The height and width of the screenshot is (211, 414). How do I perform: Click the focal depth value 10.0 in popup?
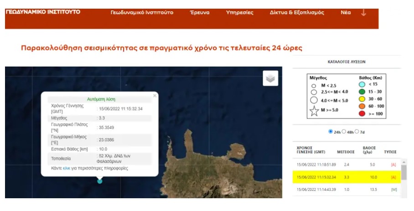(x=103, y=149)
